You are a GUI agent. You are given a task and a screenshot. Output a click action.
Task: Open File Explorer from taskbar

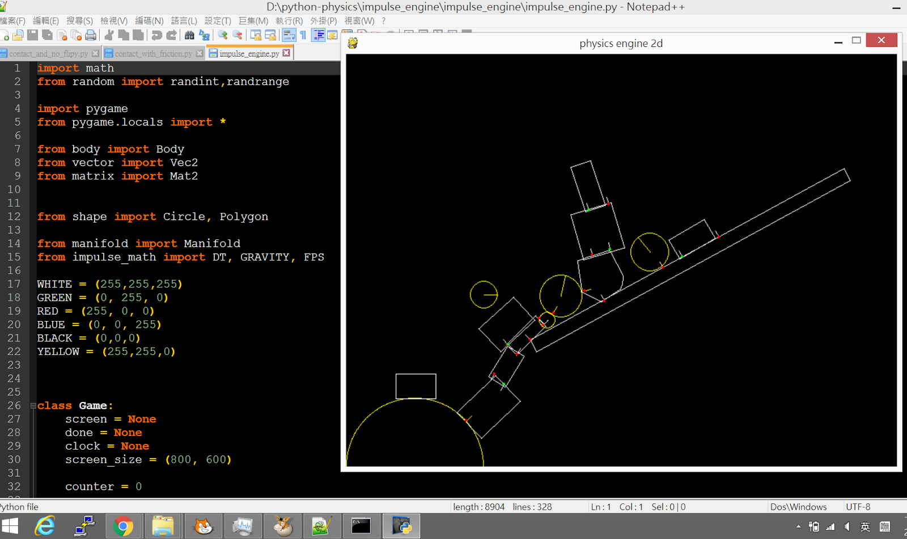163,527
